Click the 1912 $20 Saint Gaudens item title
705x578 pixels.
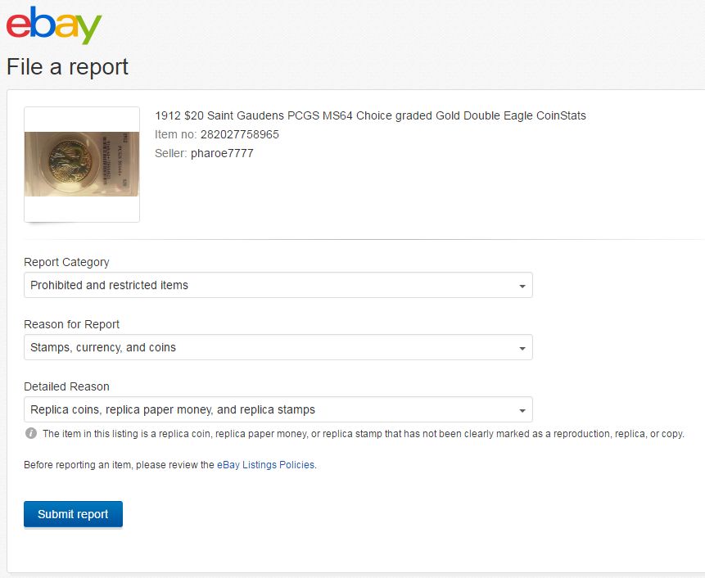(x=370, y=115)
